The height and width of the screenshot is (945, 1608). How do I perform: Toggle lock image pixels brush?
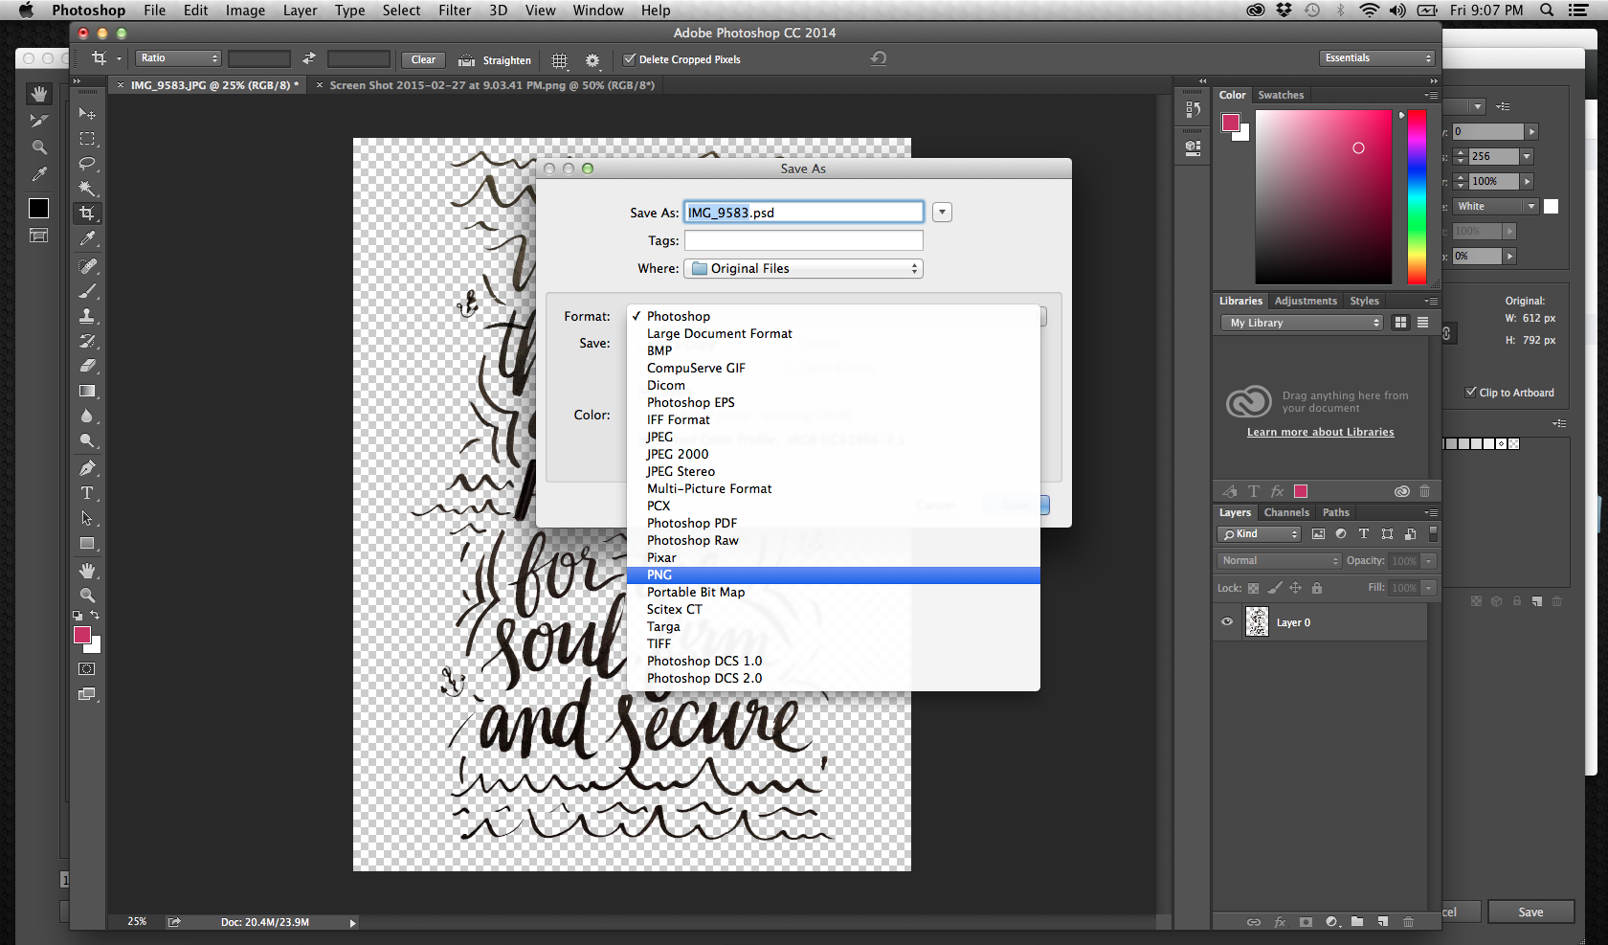click(x=1275, y=588)
